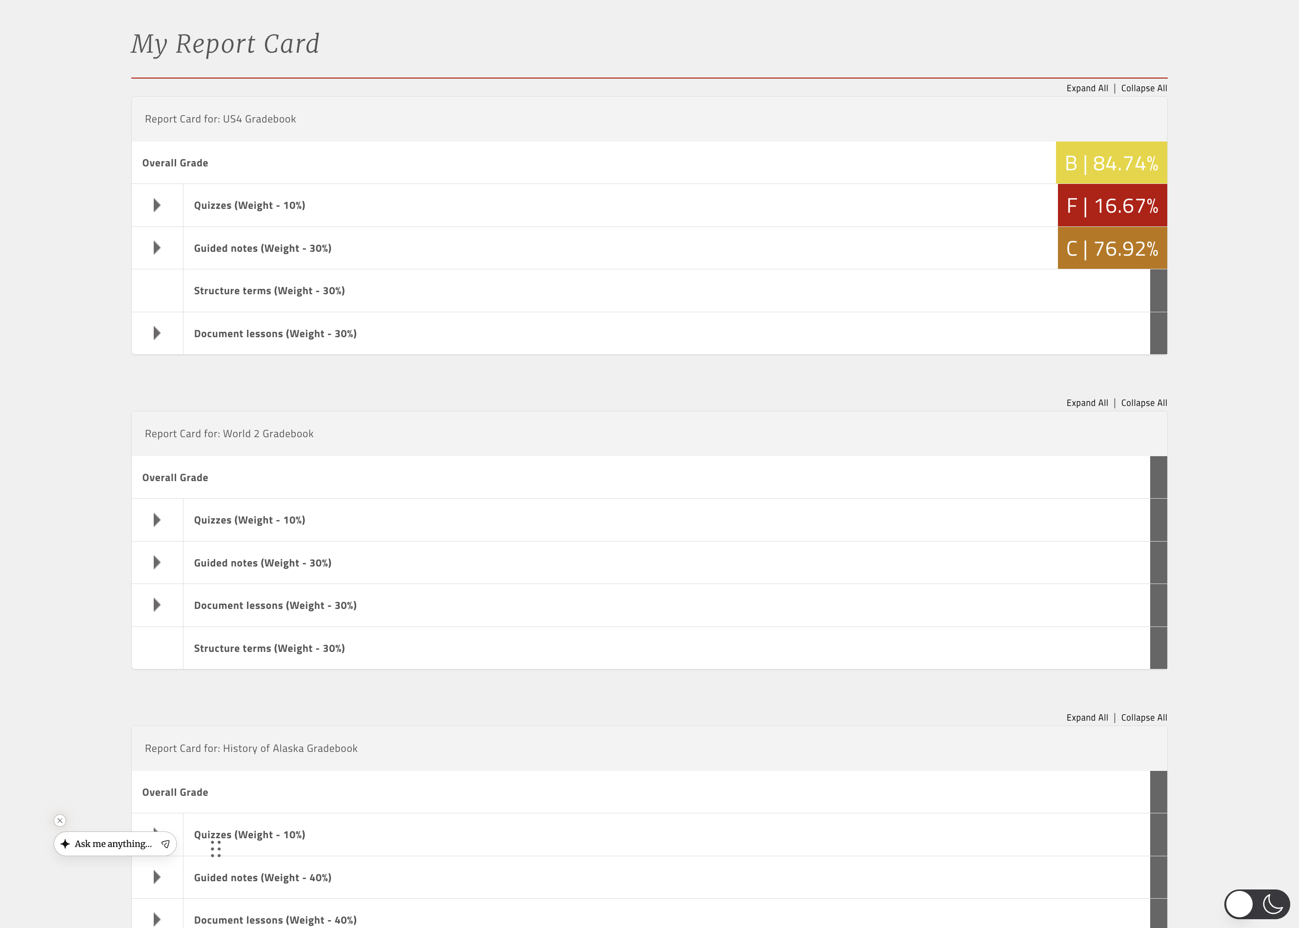Expand US4 Quizzes category arrow
1299x928 pixels.
[157, 205]
